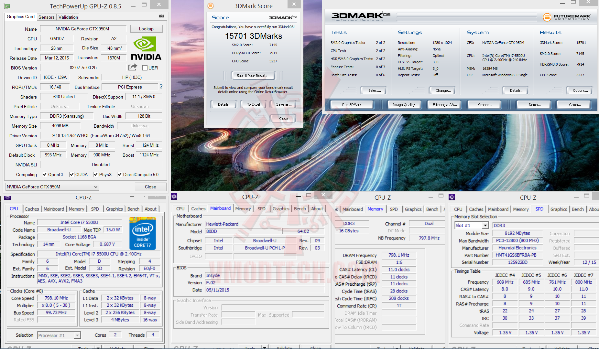Open About tab in the CPU-Z Processor window
The image size is (599, 349).
150,209
